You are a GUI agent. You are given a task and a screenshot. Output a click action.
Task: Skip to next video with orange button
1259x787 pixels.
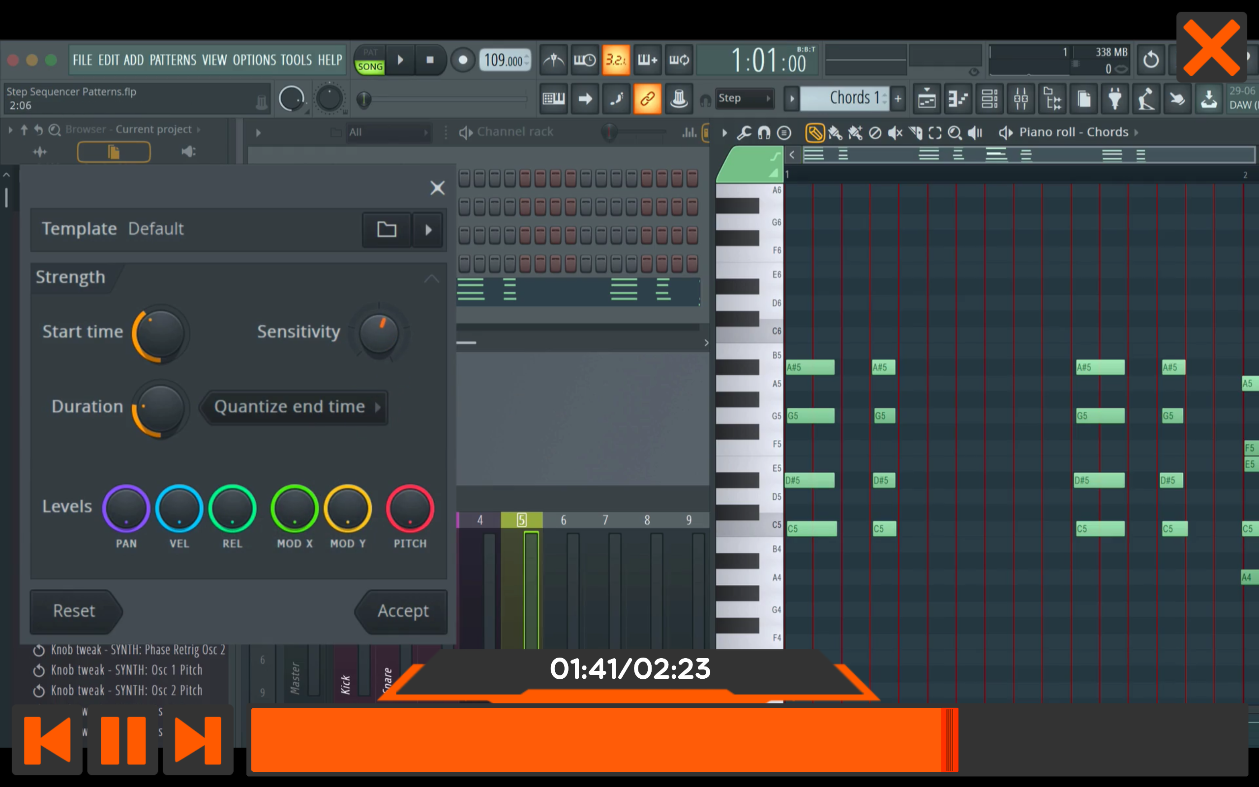click(x=198, y=740)
